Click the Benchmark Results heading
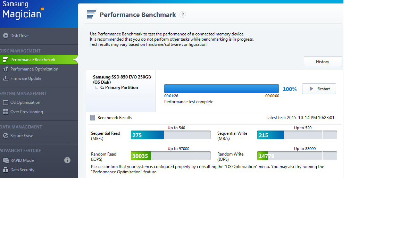This screenshot has height=225, width=400. tap(115, 118)
